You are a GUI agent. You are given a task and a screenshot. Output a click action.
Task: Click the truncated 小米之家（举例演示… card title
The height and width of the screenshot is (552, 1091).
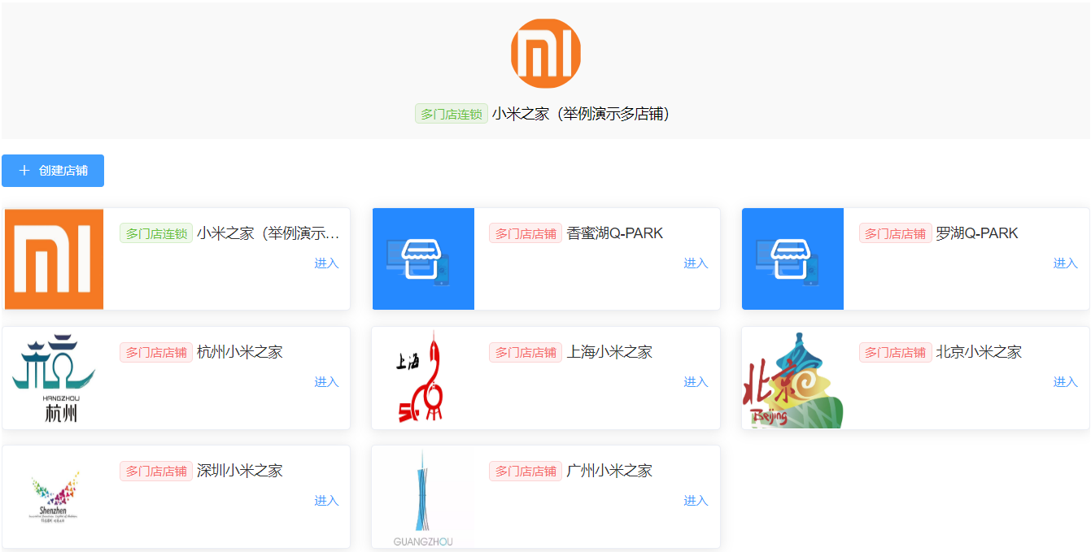click(268, 233)
